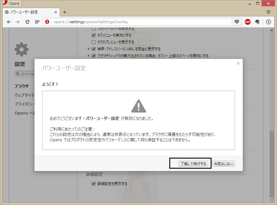Click the ようこそ！ heading text

click(50, 84)
